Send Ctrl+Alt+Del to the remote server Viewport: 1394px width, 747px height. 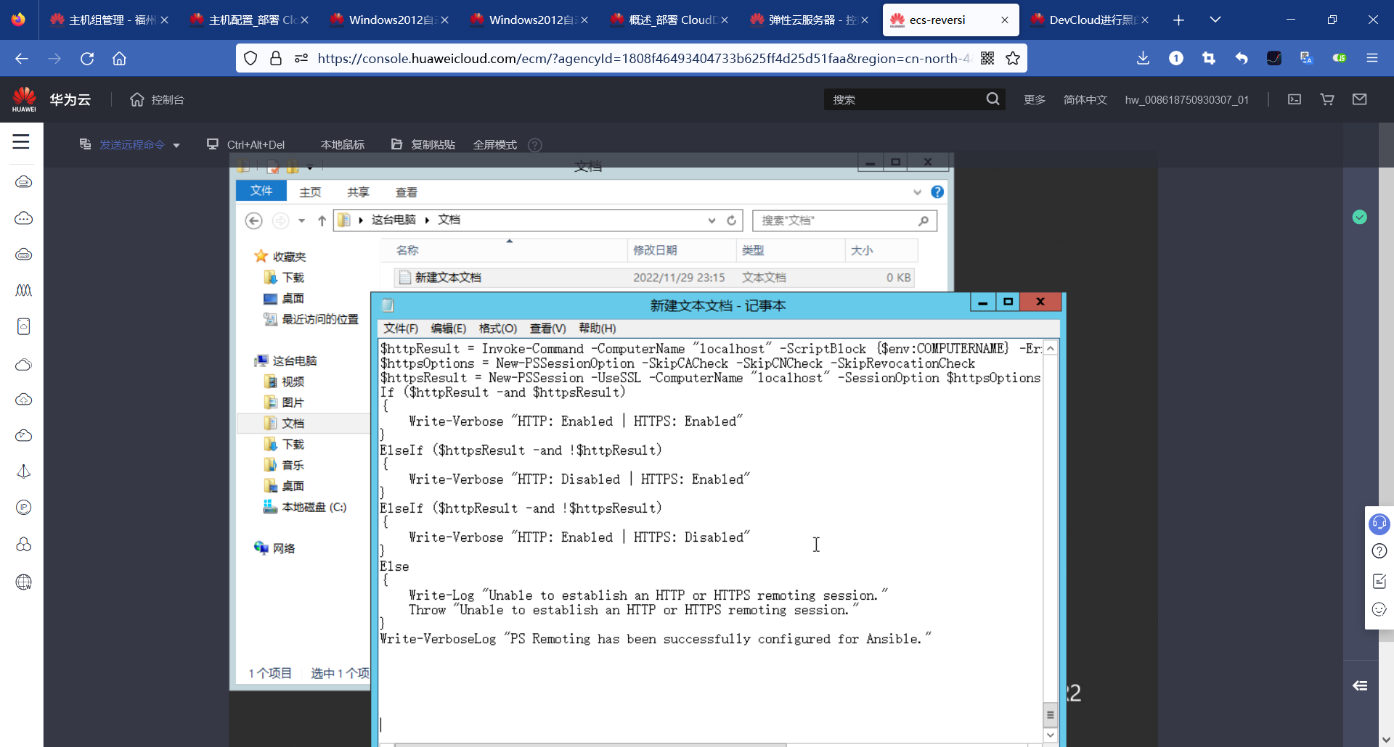256,144
